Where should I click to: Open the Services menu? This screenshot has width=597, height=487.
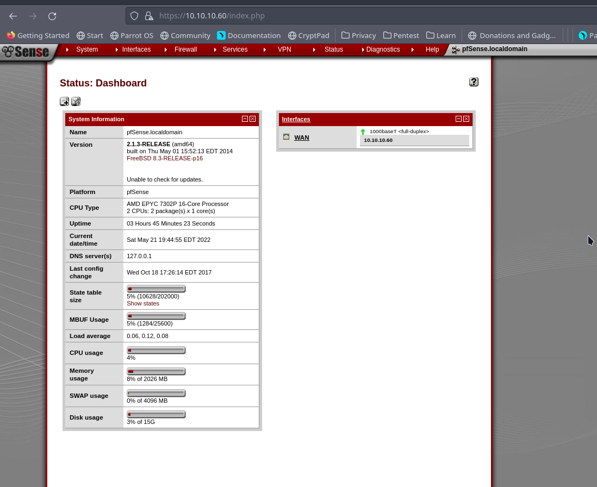tap(235, 49)
